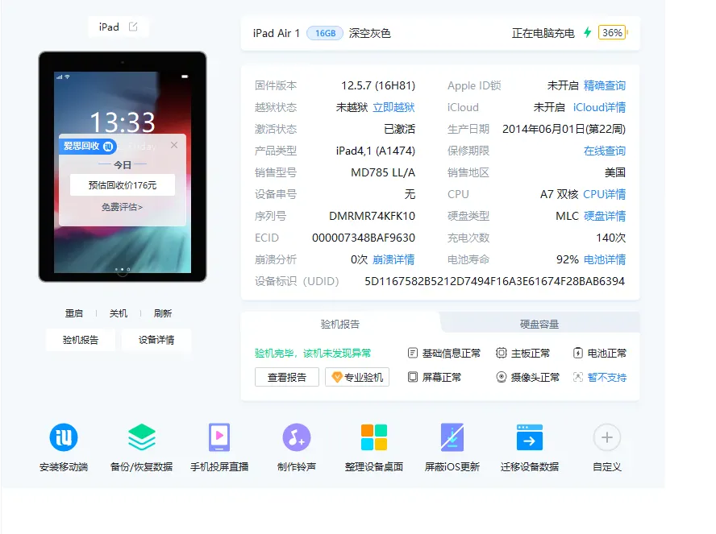Open the 崩溃详情 link
The image size is (716, 534).
coord(393,259)
